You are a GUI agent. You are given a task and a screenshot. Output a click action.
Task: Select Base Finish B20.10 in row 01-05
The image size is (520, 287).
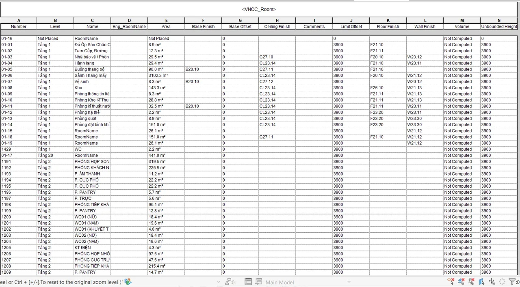click(x=203, y=69)
